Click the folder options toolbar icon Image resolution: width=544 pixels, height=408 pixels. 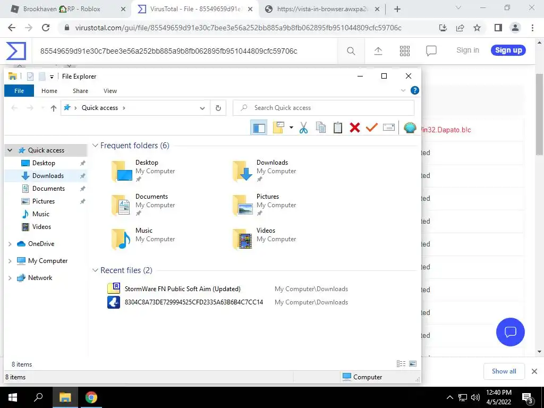tap(278, 127)
